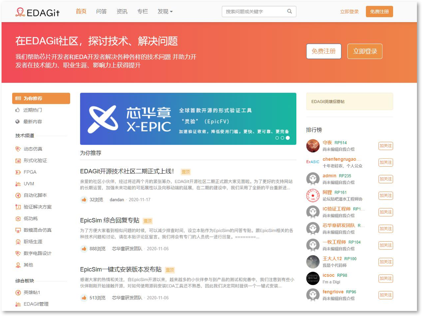Select the third carousel dot
This screenshot has height=316, width=422.
click(x=288, y=138)
